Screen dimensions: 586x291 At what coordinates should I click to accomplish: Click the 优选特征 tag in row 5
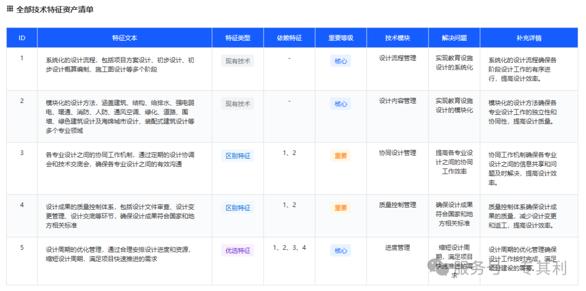coord(238,250)
